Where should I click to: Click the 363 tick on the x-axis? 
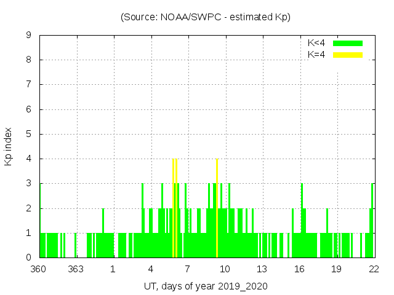coord(76,269)
